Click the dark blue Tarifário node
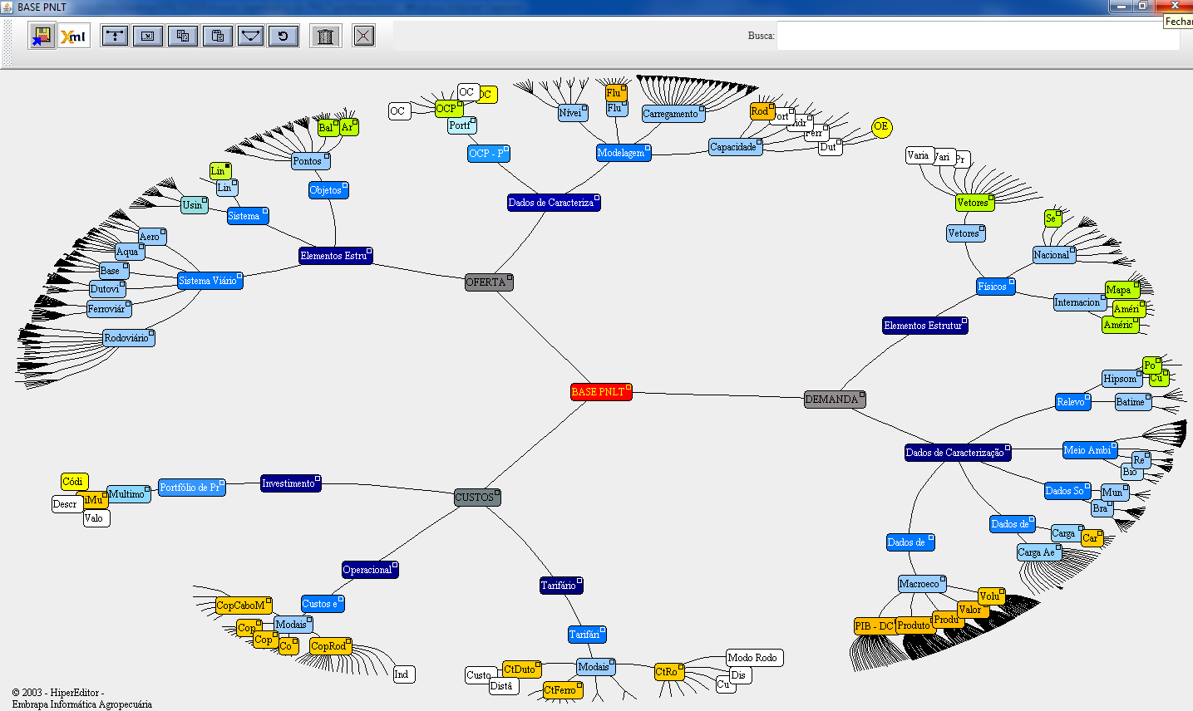Image resolution: width=1193 pixels, height=711 pixels. (561, 586)
